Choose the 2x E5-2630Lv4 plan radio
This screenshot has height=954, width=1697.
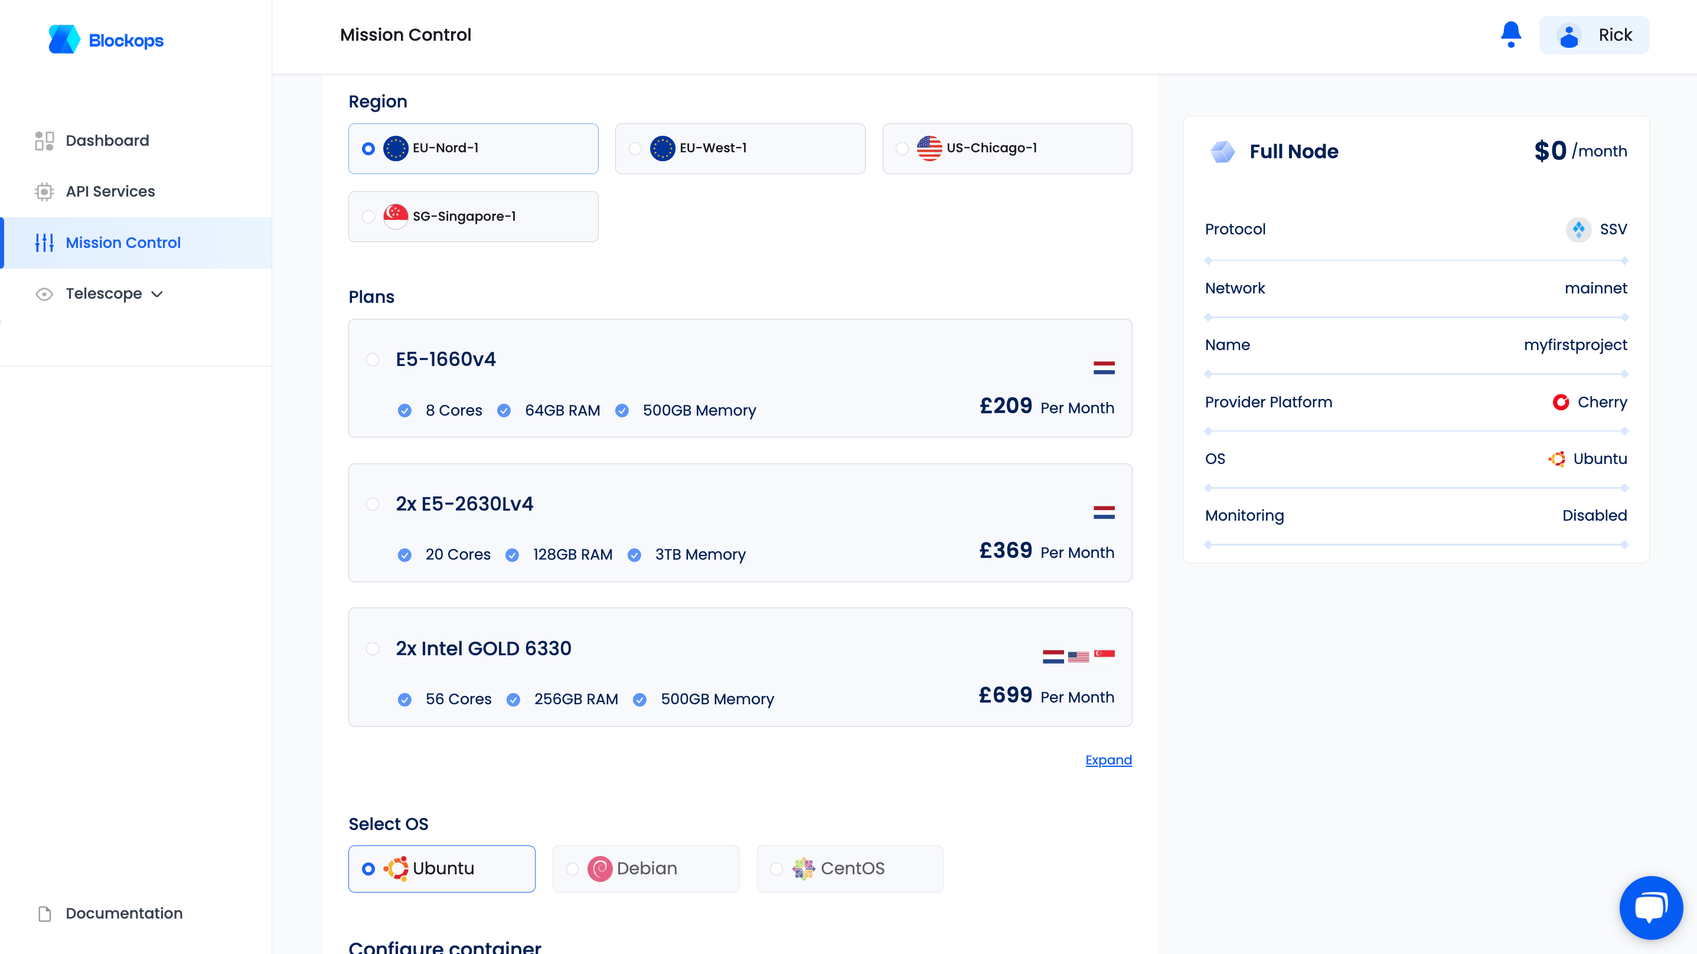pyautogui.click(x=372, y=504)
